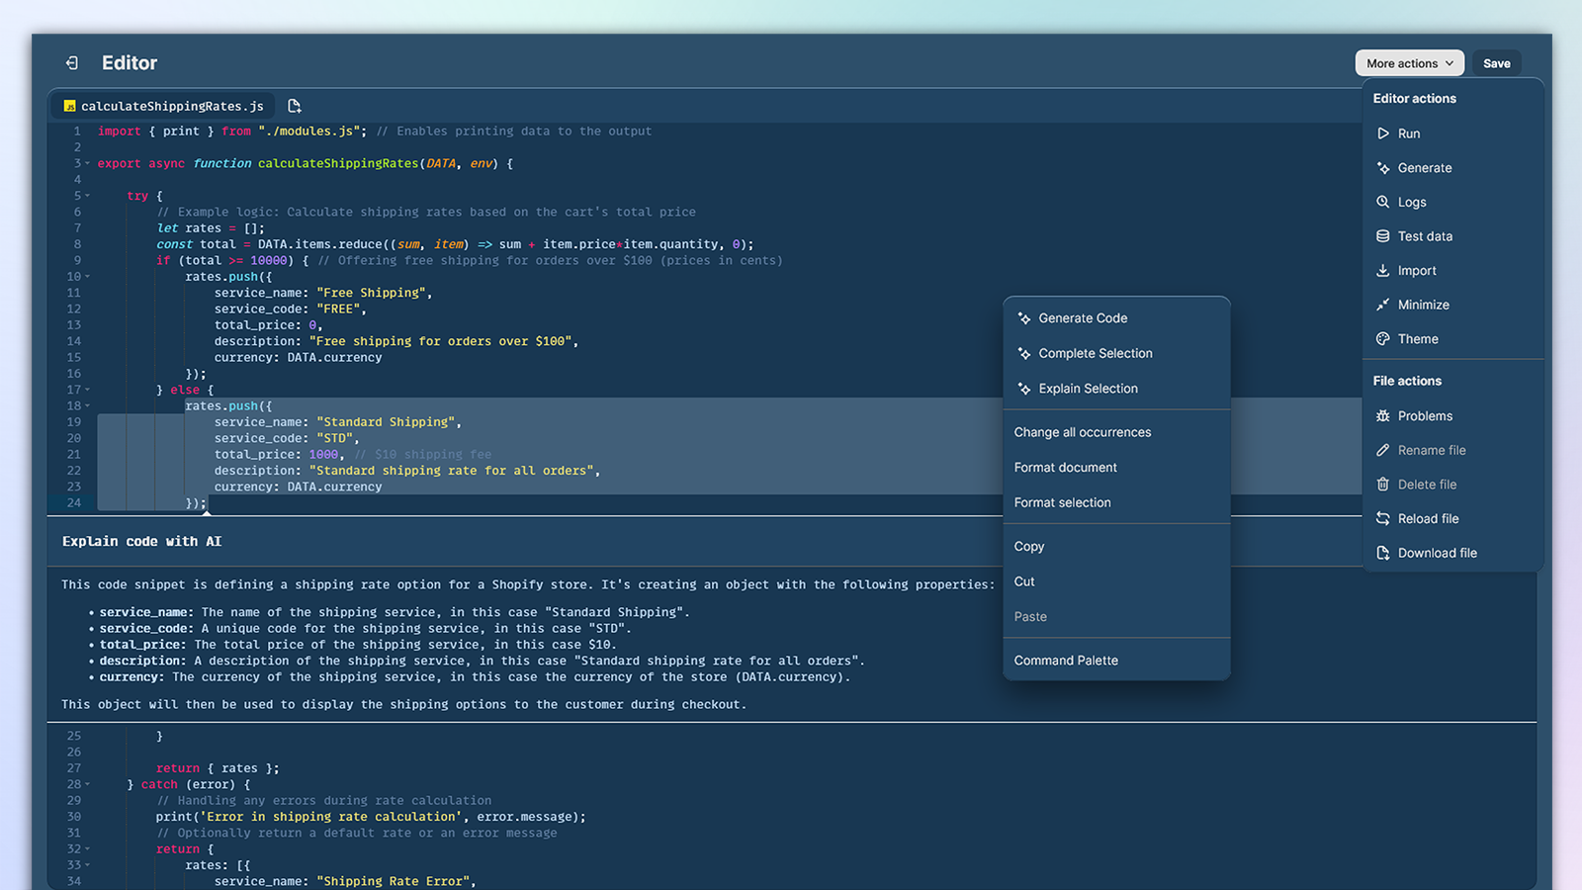
Task: Click line number 27 in the gutter
Action: [74, 768]
